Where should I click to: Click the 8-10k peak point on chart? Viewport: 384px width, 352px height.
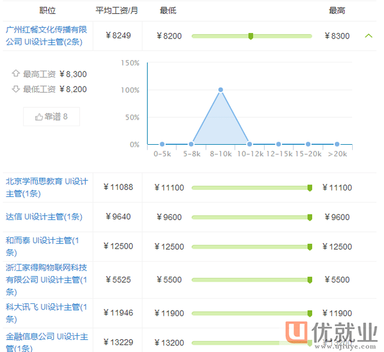point(221,90)
